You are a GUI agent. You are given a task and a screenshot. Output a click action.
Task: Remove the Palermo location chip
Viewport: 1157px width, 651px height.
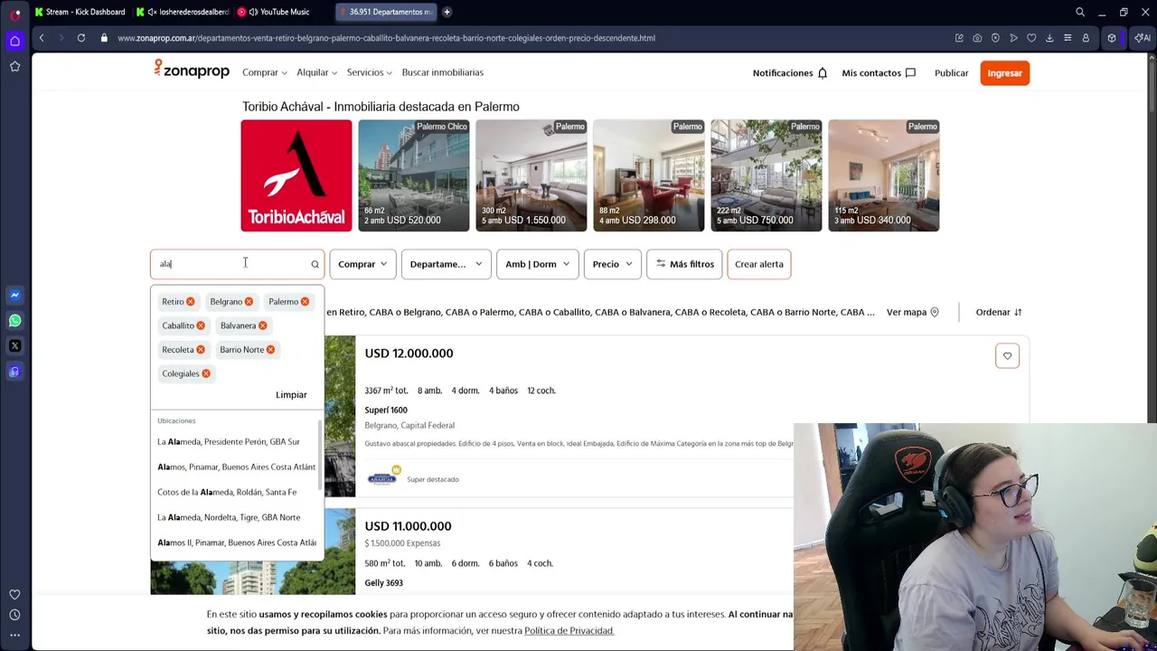point(305,302)
